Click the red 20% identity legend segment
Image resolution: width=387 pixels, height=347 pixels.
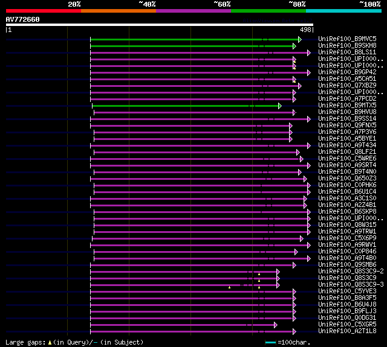pos(44,11)
